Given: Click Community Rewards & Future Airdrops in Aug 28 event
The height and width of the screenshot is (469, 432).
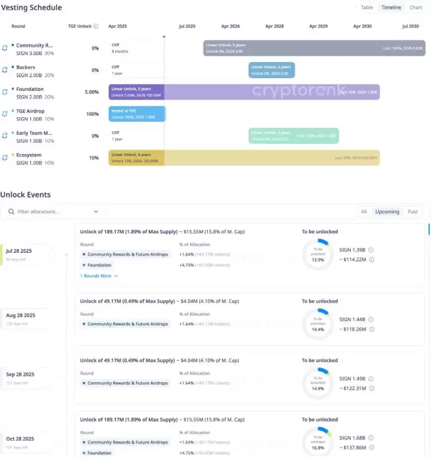Looking at the screenshot, I should 127,324.
